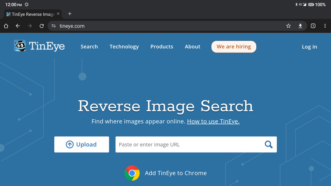Screen dimensions: 331x186
Task: Open the Search menu item
Action: click(89, 47)
